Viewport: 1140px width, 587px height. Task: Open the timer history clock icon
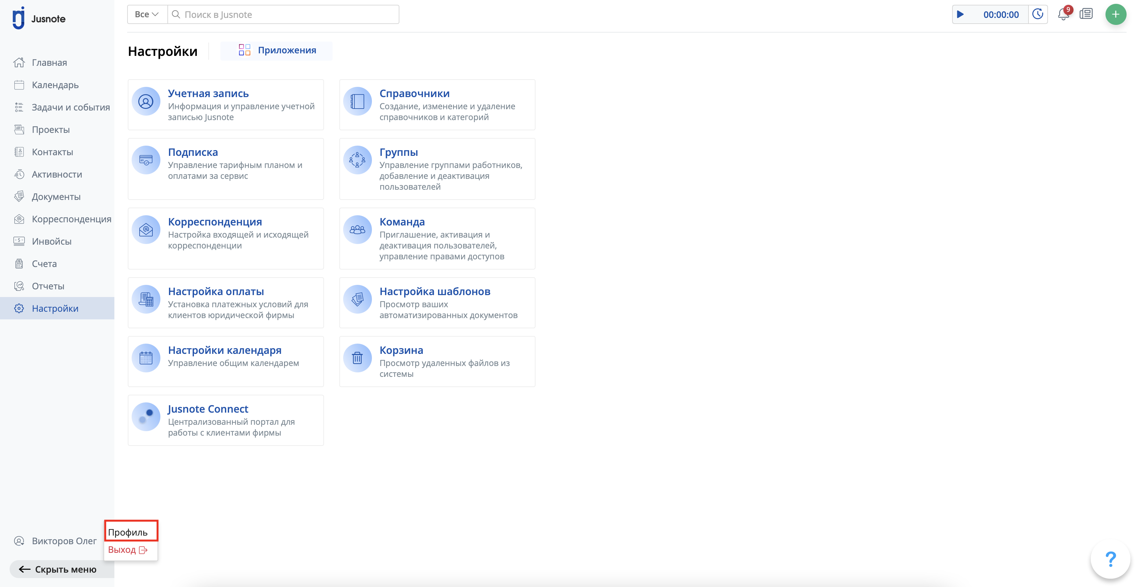[x=1038, y=14]
